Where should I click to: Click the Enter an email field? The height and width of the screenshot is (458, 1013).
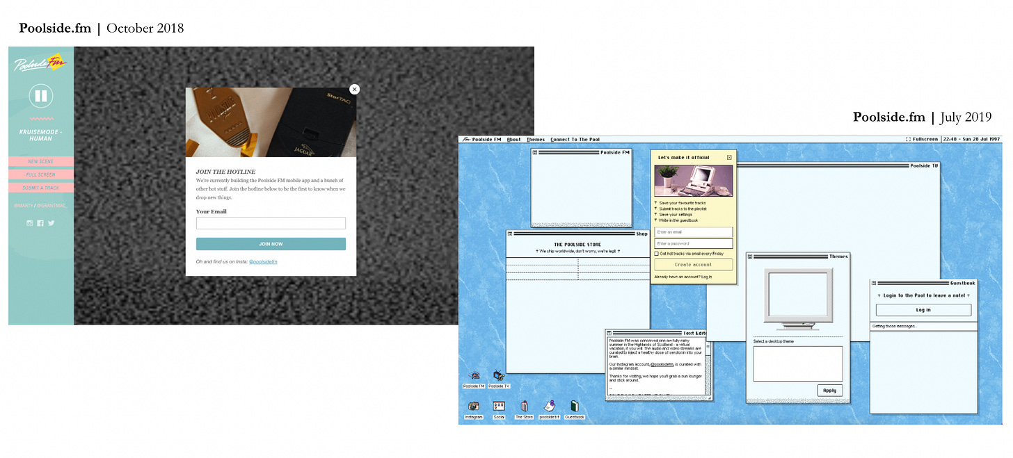(694, 232)
